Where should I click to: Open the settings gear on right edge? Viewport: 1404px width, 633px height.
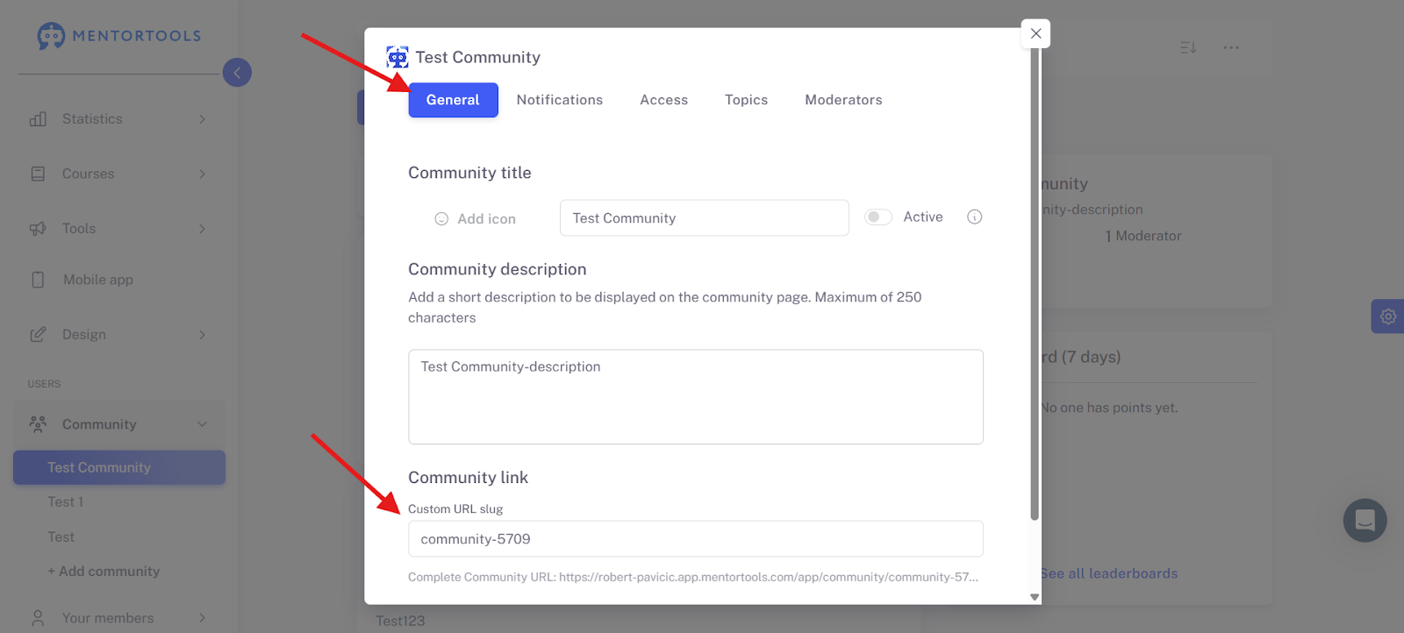pyautogui.click(x=1388, y=316)
